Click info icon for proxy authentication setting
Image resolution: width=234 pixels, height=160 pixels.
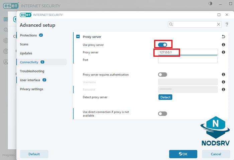pyautogui.click(x=223, y=75)
